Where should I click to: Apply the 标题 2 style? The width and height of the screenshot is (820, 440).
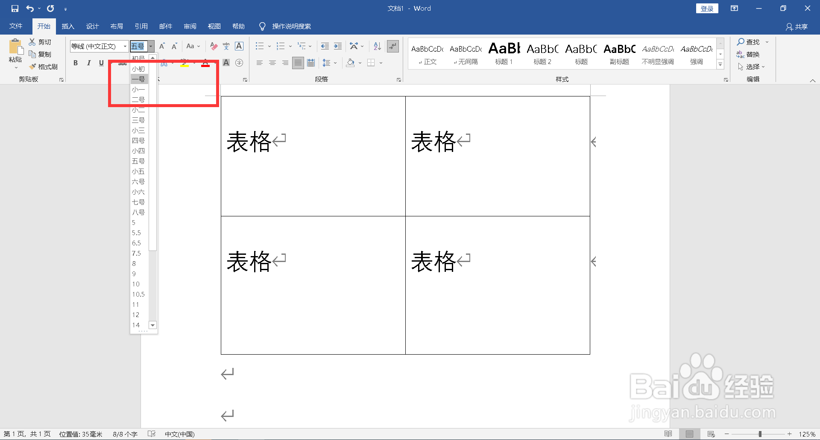point(542,53)
